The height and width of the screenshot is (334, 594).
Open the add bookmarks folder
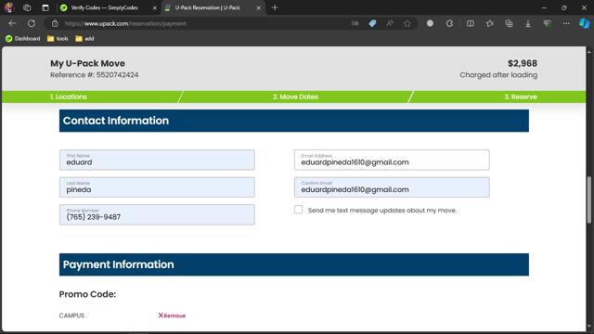tap(84, 39)
